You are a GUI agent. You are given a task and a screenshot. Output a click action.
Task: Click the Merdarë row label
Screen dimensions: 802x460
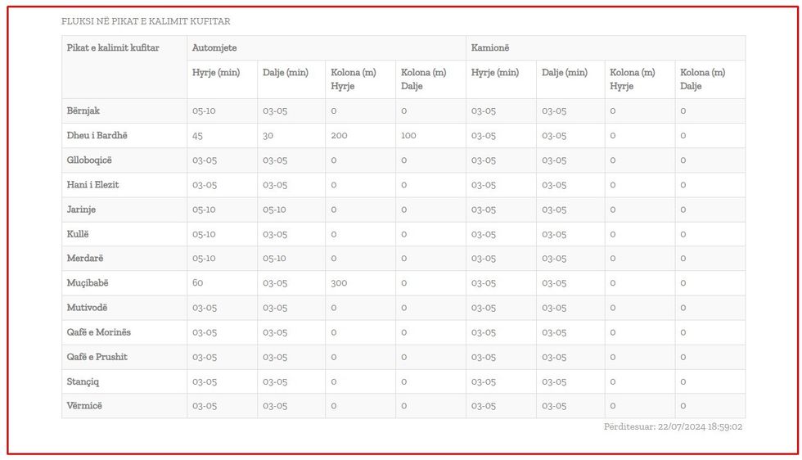tap(85, 259)
